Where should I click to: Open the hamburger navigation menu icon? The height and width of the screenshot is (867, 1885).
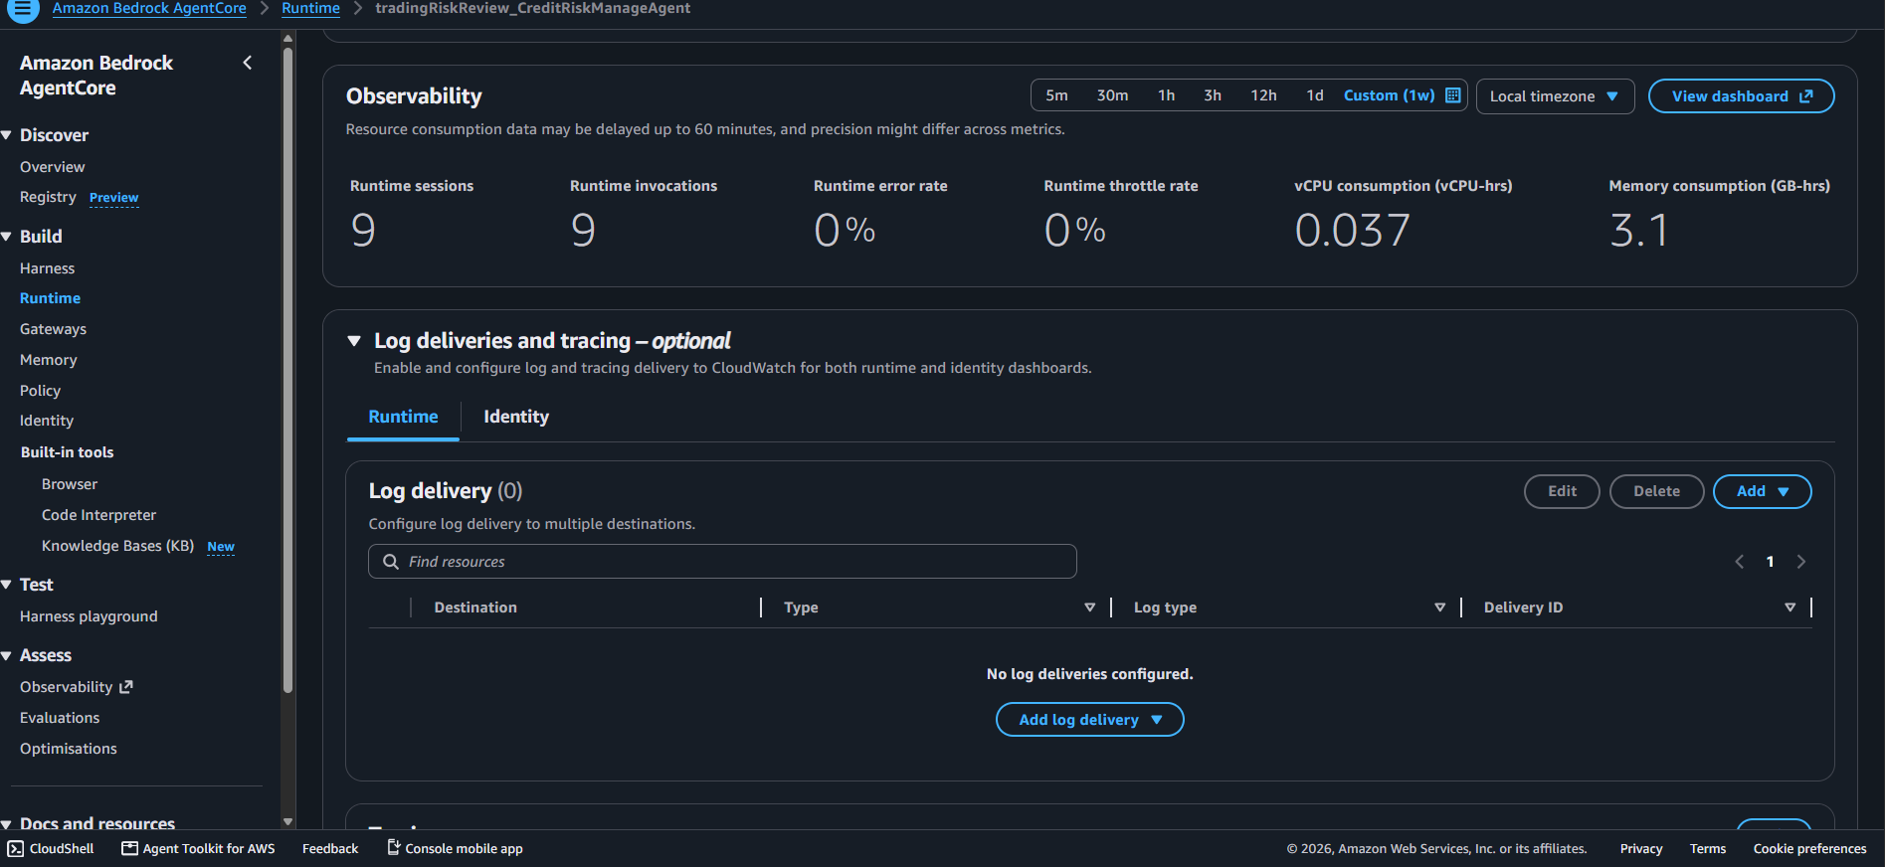[22, 9]
